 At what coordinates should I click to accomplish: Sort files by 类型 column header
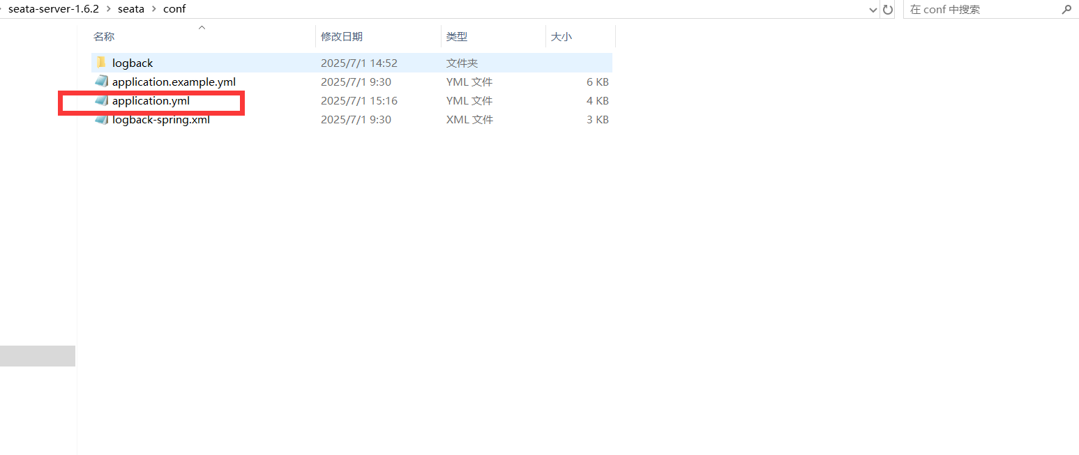click(457, 36)
